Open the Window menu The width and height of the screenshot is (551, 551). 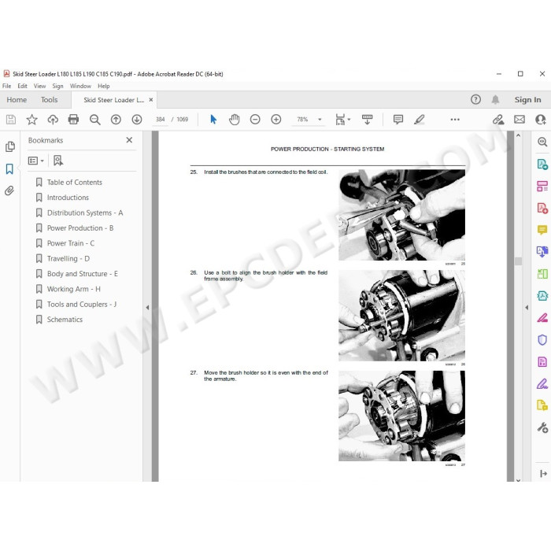pyautogui.click(x=80, y=86)
